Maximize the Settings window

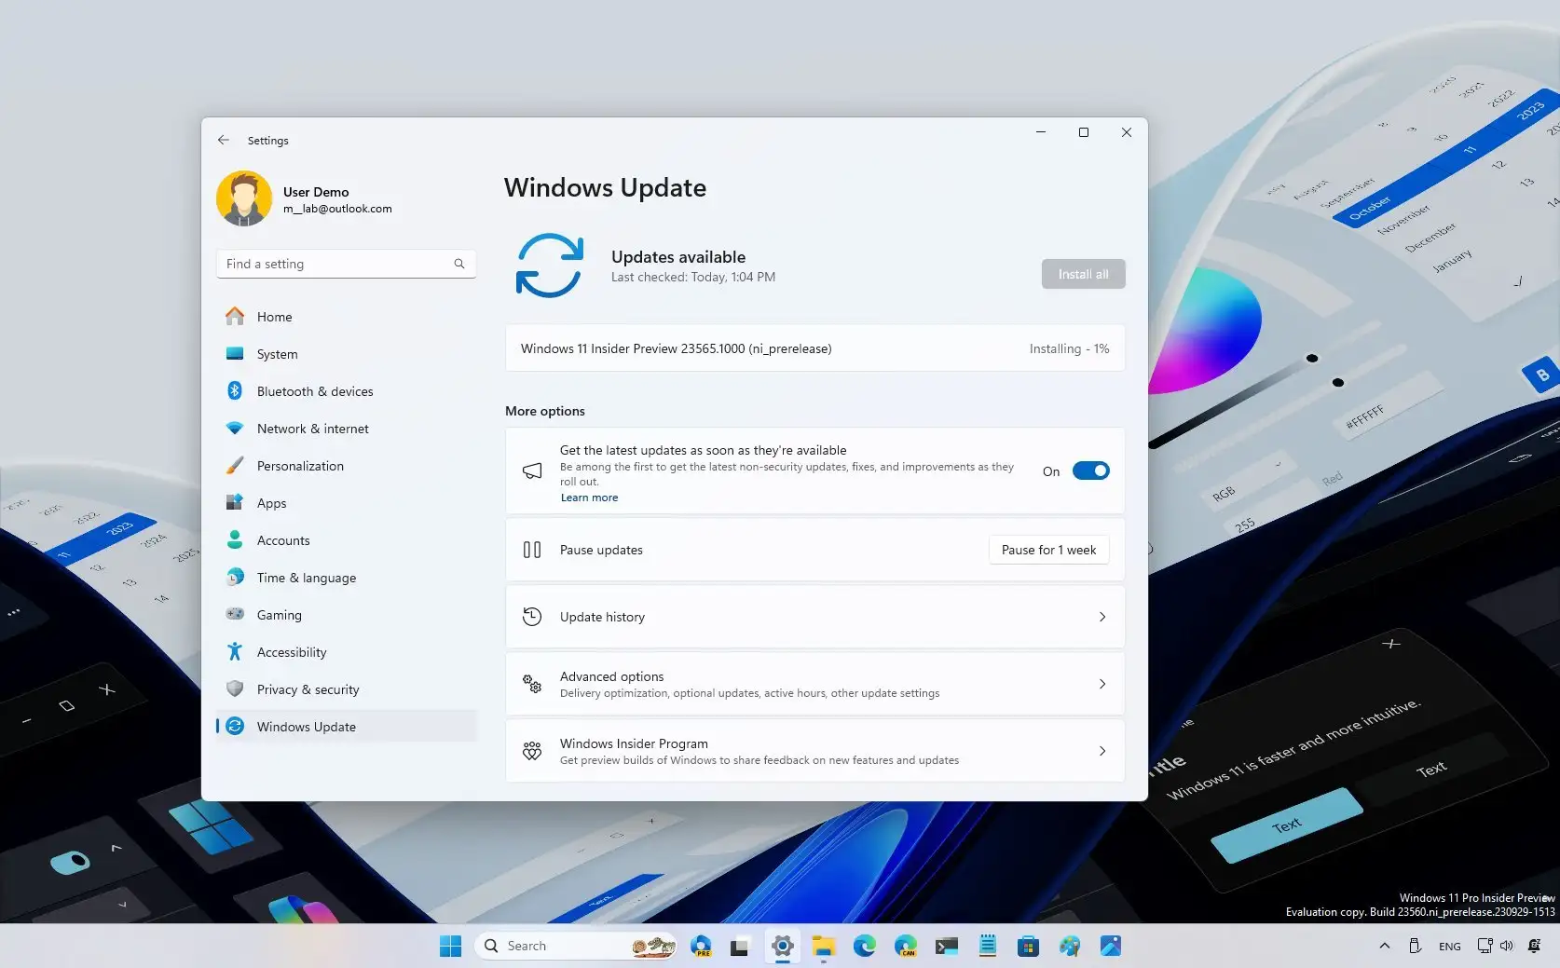[x=1084, y=132]
